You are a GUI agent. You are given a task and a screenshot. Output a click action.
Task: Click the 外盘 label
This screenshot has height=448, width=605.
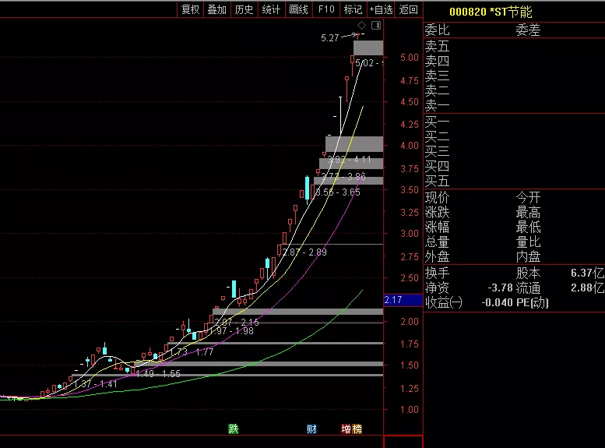[437, 256]
